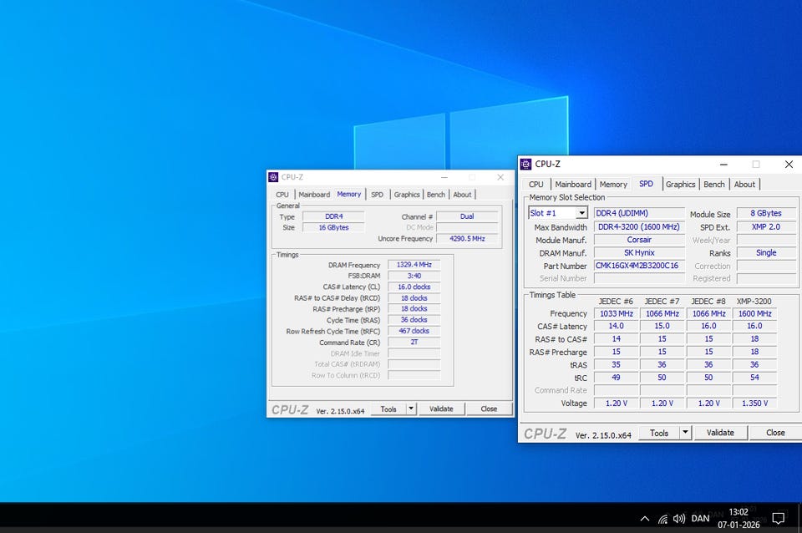Open the Graphics tab in the Memory window

coord(407,195)
